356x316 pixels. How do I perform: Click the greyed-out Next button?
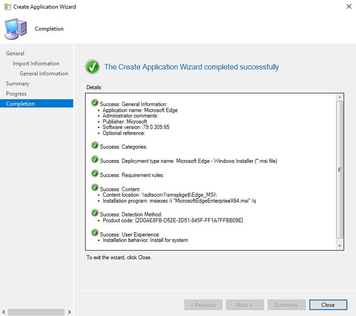[x=245, y=305]
